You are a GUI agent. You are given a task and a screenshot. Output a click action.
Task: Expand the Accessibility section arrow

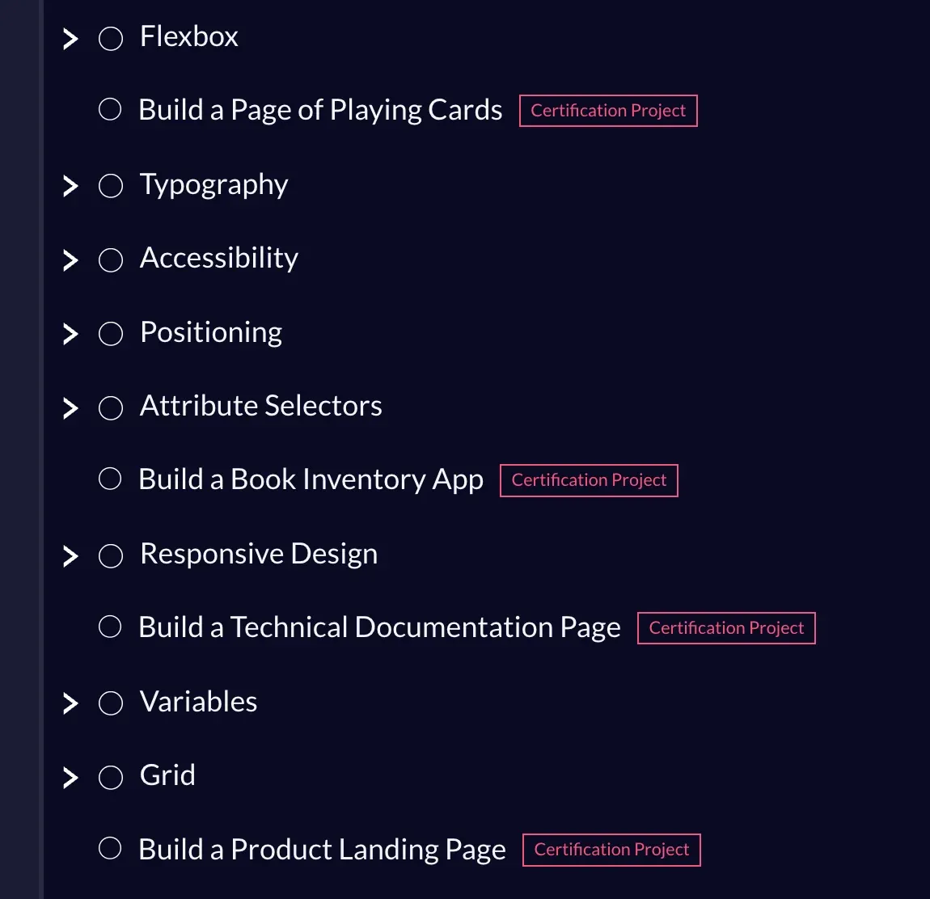(70, 260)
